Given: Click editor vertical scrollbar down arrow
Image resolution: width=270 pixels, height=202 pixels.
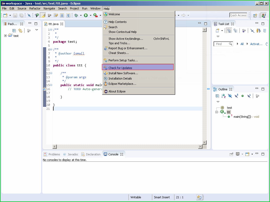Looking at the screenshot, I should coord(204,142).
